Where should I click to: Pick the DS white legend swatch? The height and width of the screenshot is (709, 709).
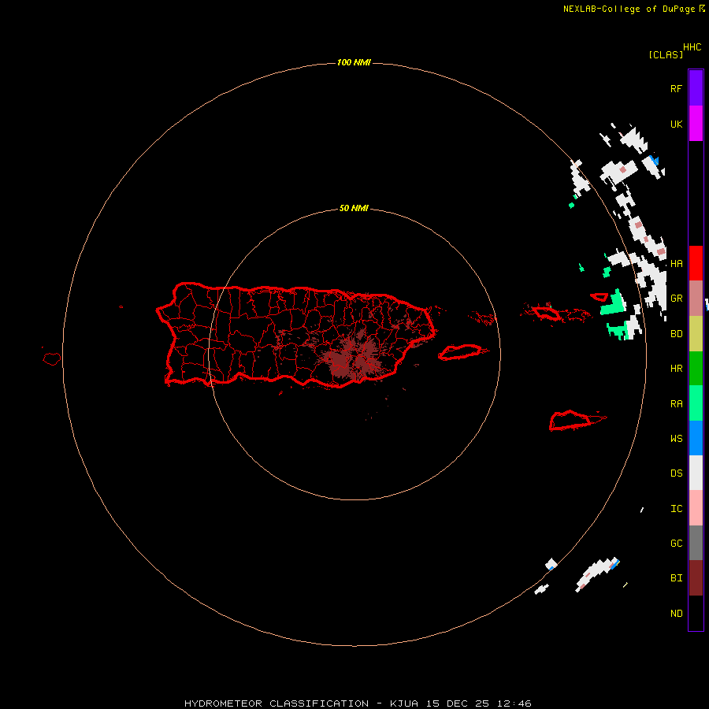click(696, 473)
